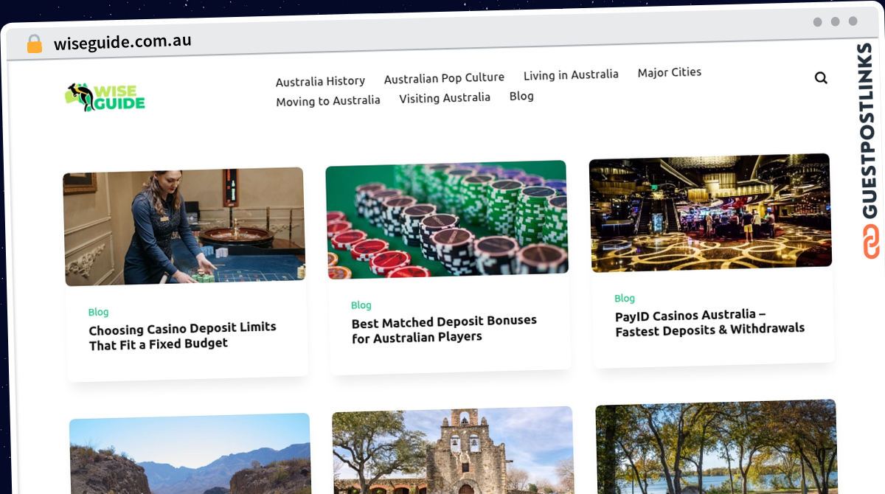Click the Wise Guide kangaroo logo
The height and width of the screenshot is (494, 885).
coord(105,97)
